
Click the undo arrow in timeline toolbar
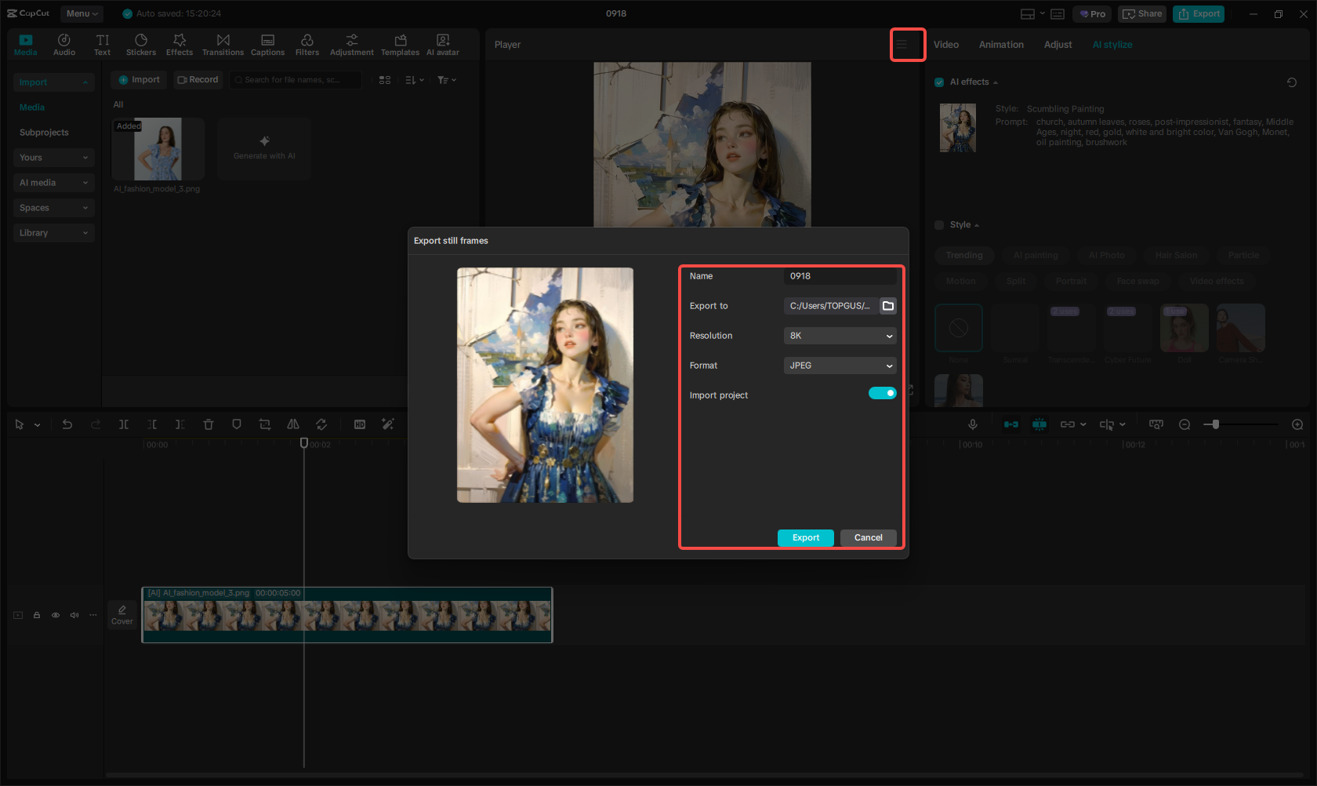[67, 424]
